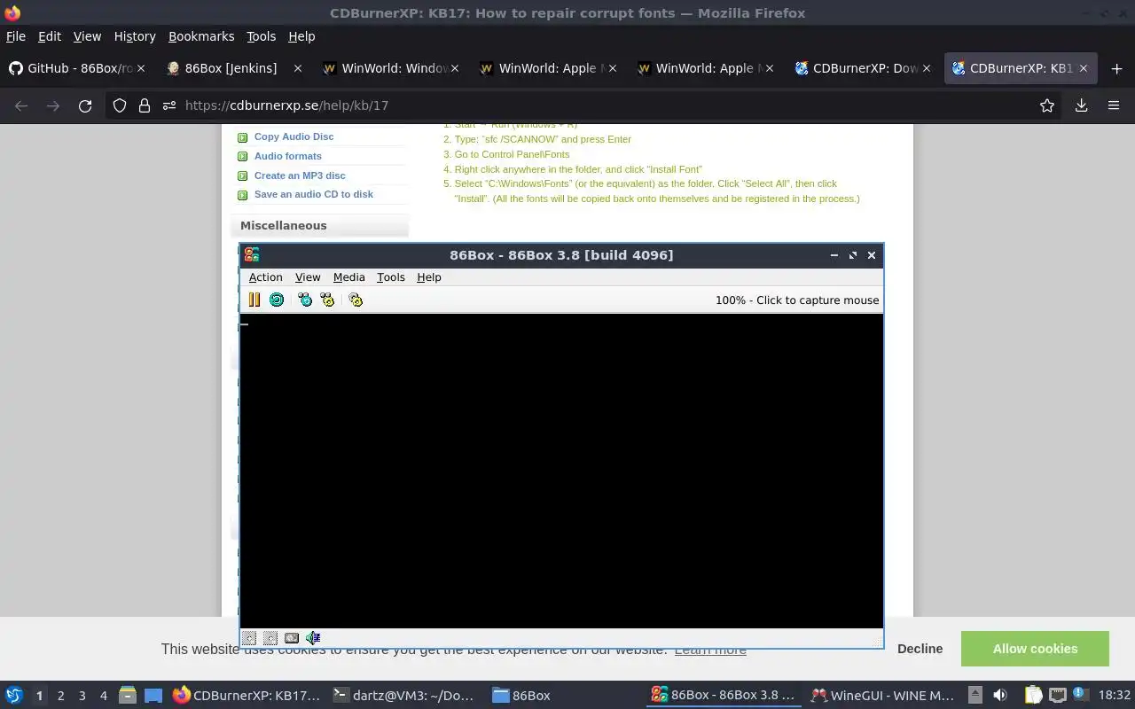Pause emulation in 86Box toolbar
Viewport: 1135px width, 709px height.
click(254, 300)
